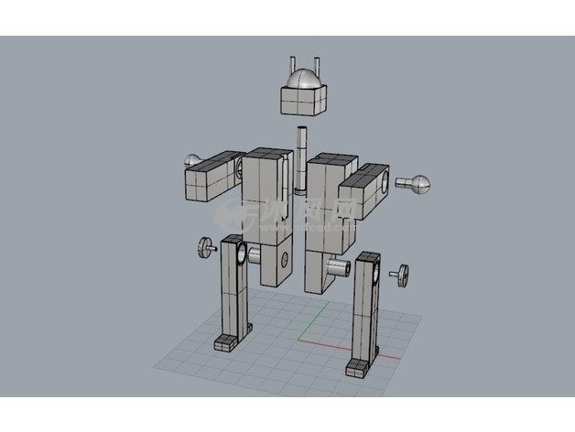575x432 pixels.
Task: Click the left leg upright
Action: point(229,293)
